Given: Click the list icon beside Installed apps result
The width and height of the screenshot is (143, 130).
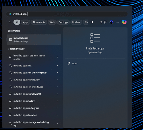Looking at the screenshot, I should click(x=10, y=39).
